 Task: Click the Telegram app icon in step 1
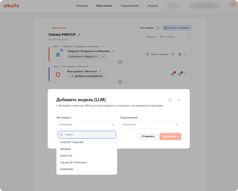pos(58,55)
